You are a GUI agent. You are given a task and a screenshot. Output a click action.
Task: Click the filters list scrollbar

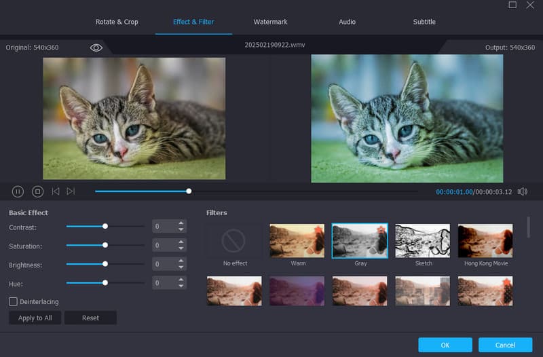[x=529, y=227]
